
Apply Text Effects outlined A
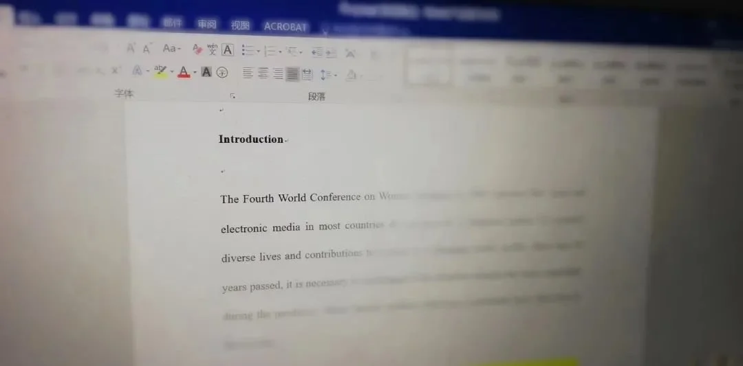click(x=137, y=71)
